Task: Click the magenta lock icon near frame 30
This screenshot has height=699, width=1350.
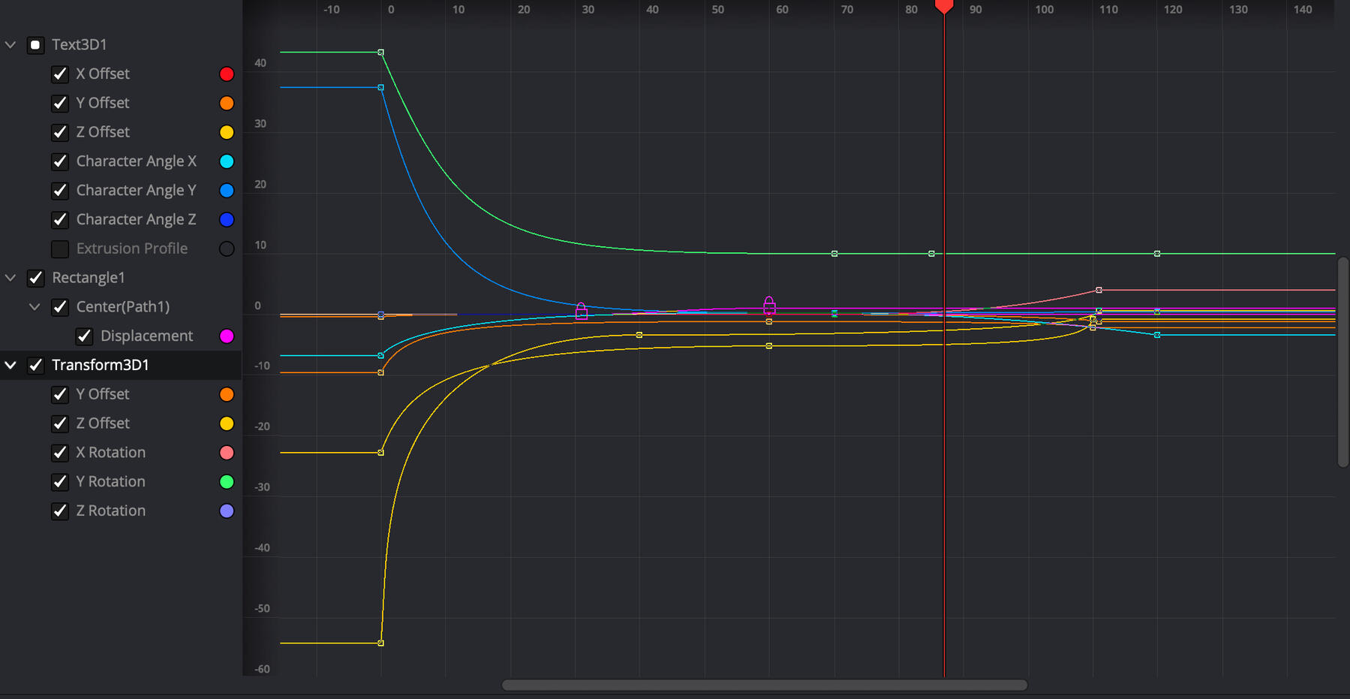Action: (581, 310)
